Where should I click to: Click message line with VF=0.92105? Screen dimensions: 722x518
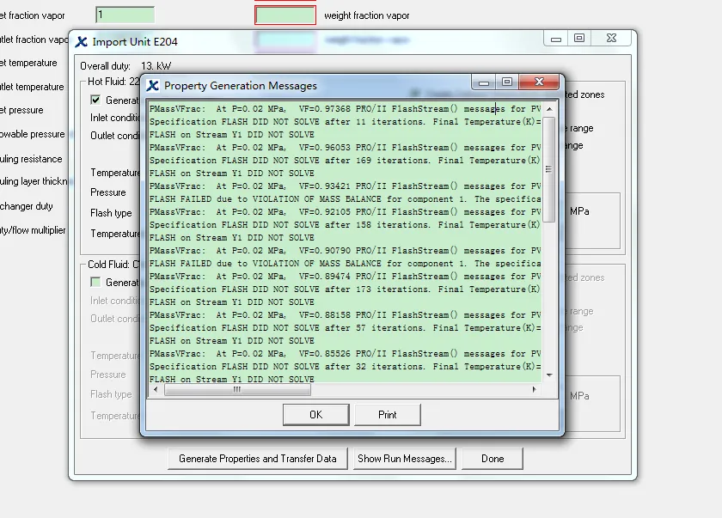pyautogui.click(x=345, y=212)
